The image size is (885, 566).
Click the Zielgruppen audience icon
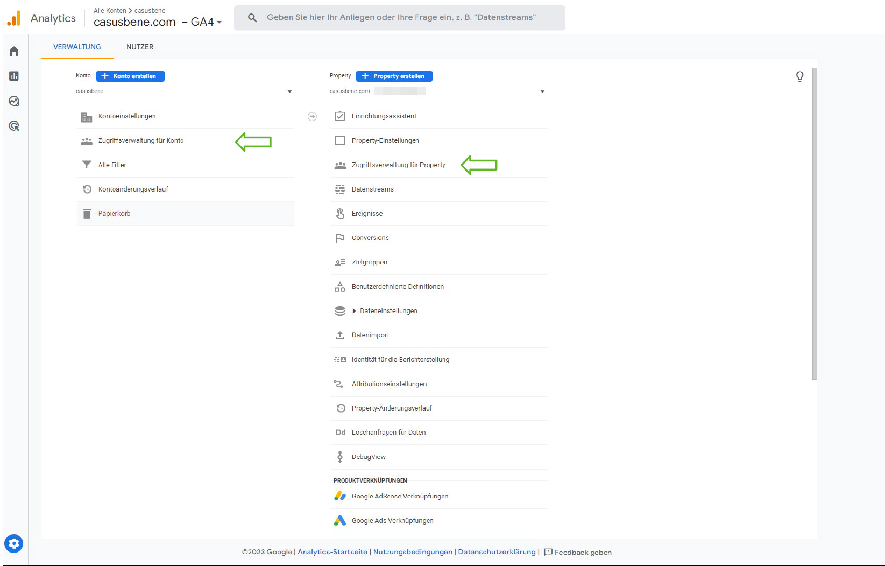pos(340,262)
